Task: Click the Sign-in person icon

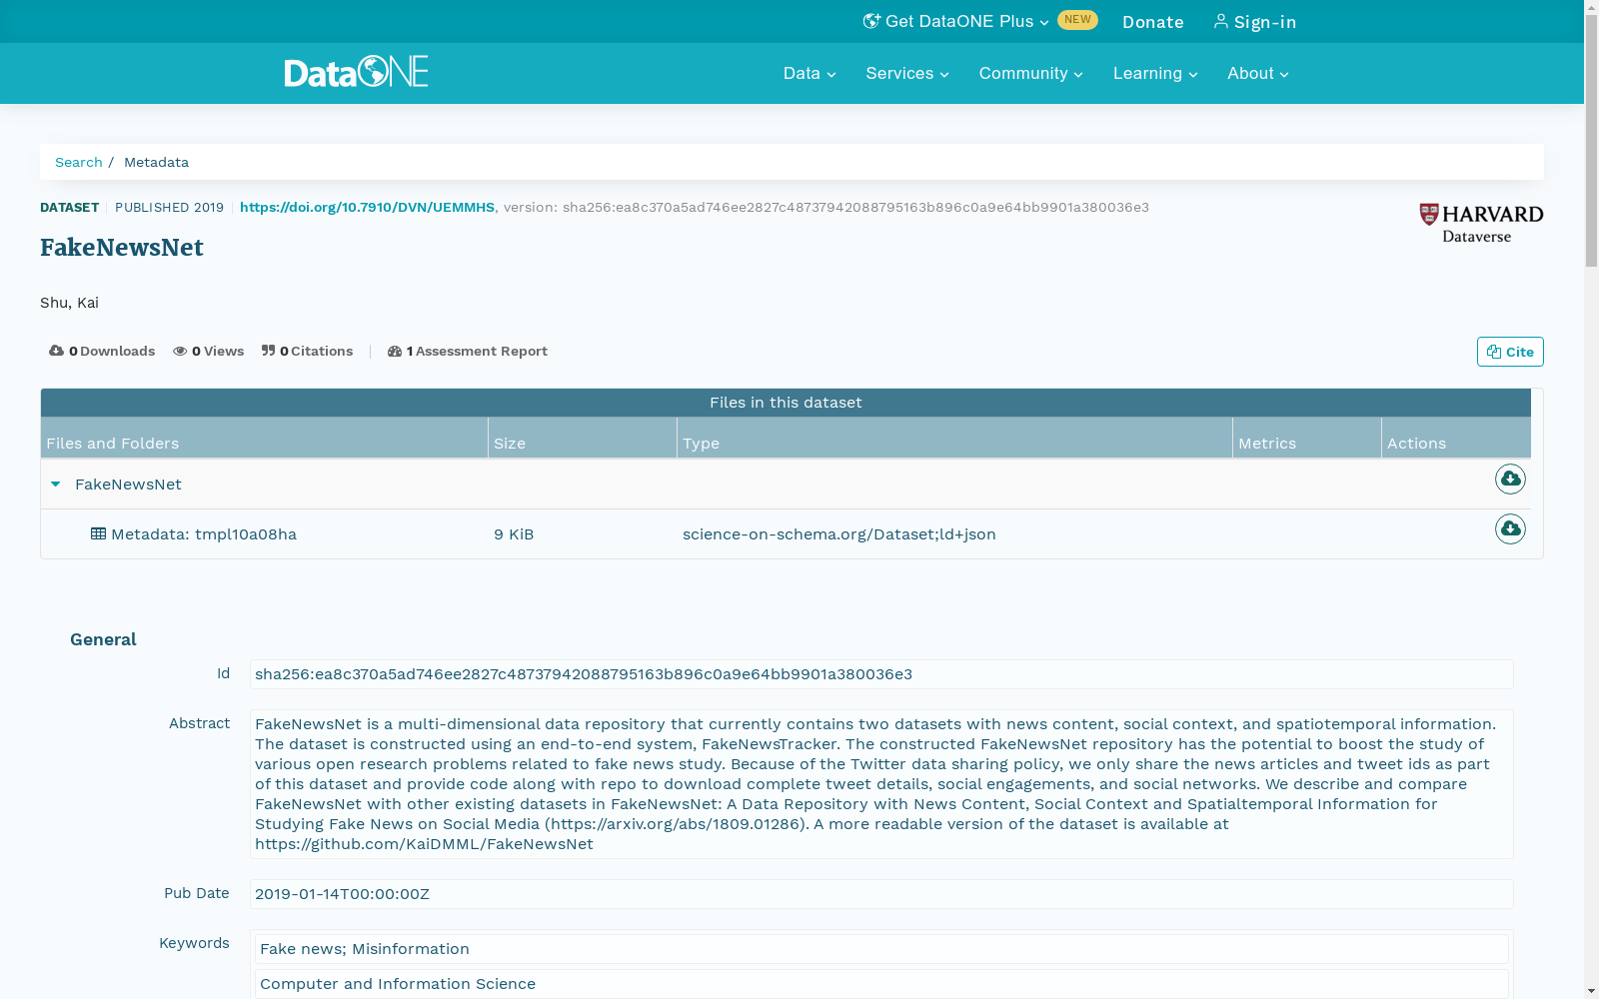Action: [1220, 21]
